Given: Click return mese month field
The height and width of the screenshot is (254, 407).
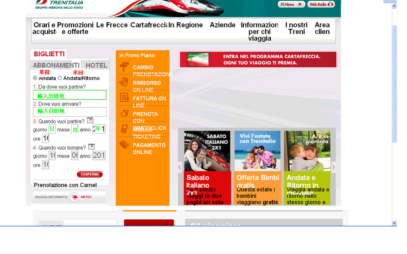Looking at the screenshot, I should [75, 155].
